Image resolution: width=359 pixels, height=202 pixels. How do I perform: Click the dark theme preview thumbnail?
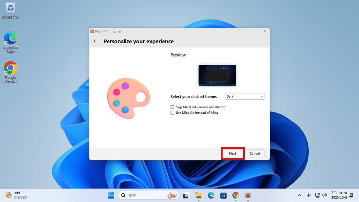click(x=217, y=75)
